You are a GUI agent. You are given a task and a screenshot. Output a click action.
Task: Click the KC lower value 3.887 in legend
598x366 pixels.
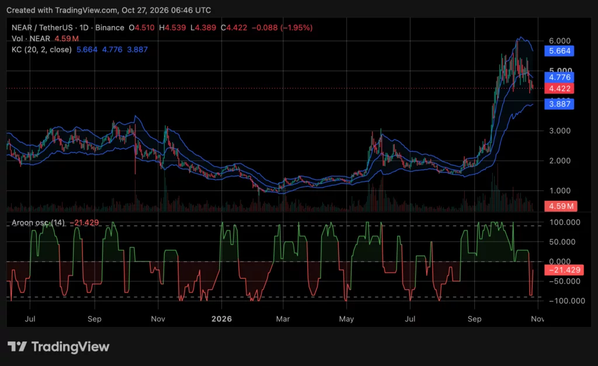[137, 50]
